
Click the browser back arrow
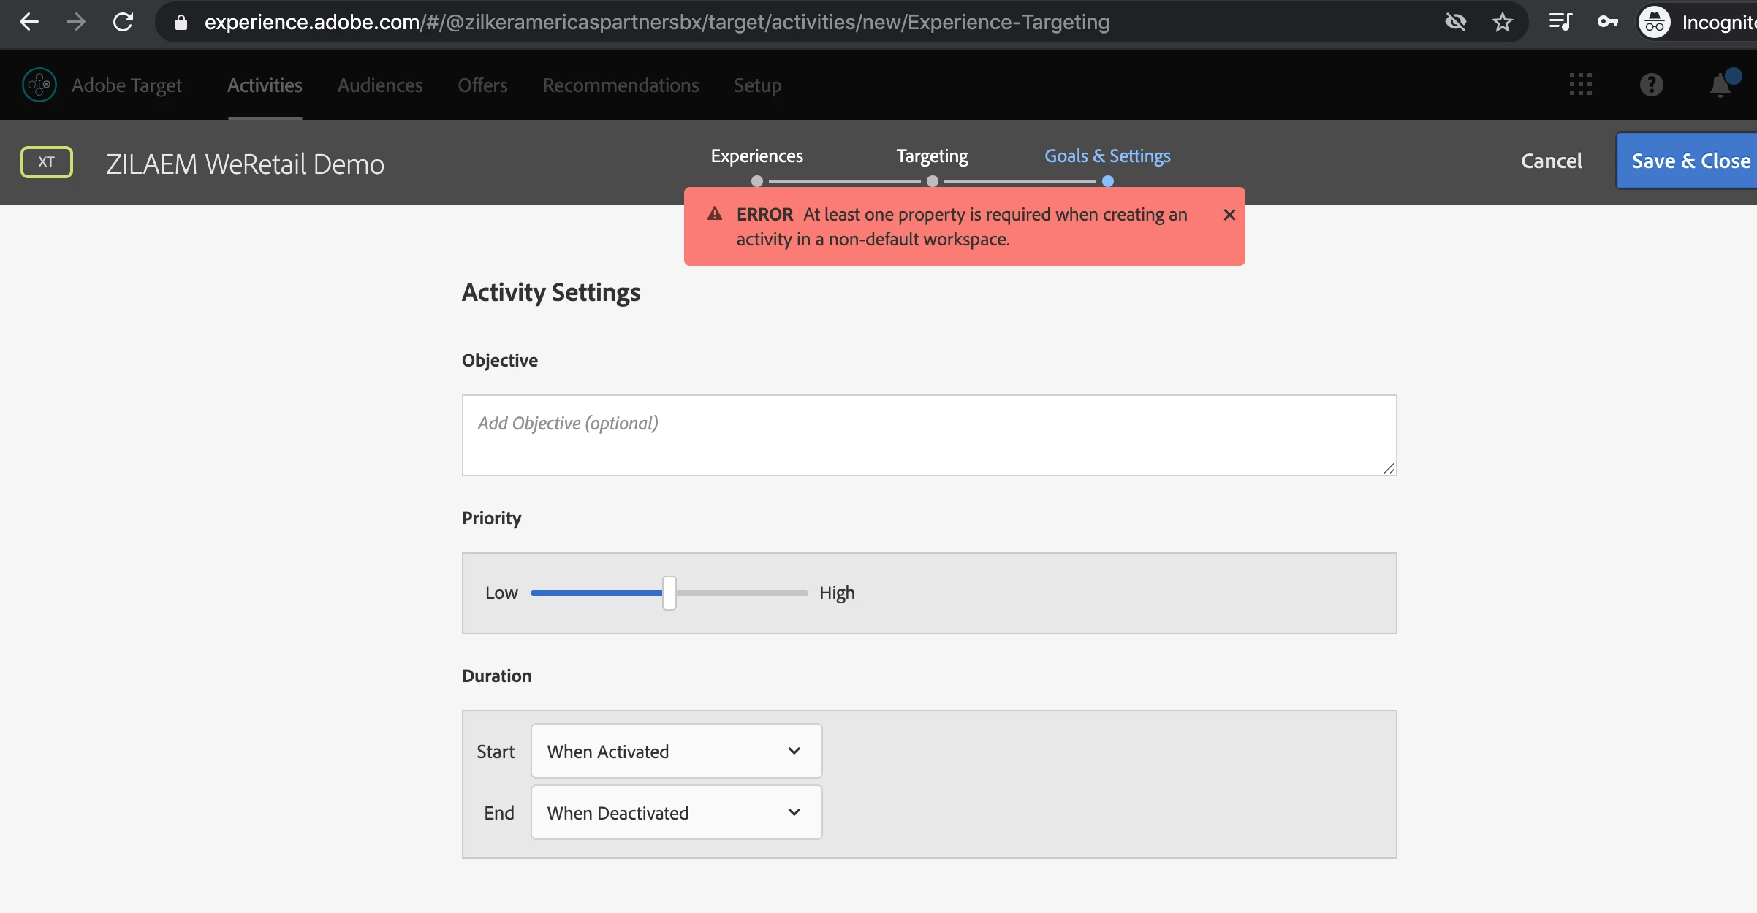(x=29, y=22)
